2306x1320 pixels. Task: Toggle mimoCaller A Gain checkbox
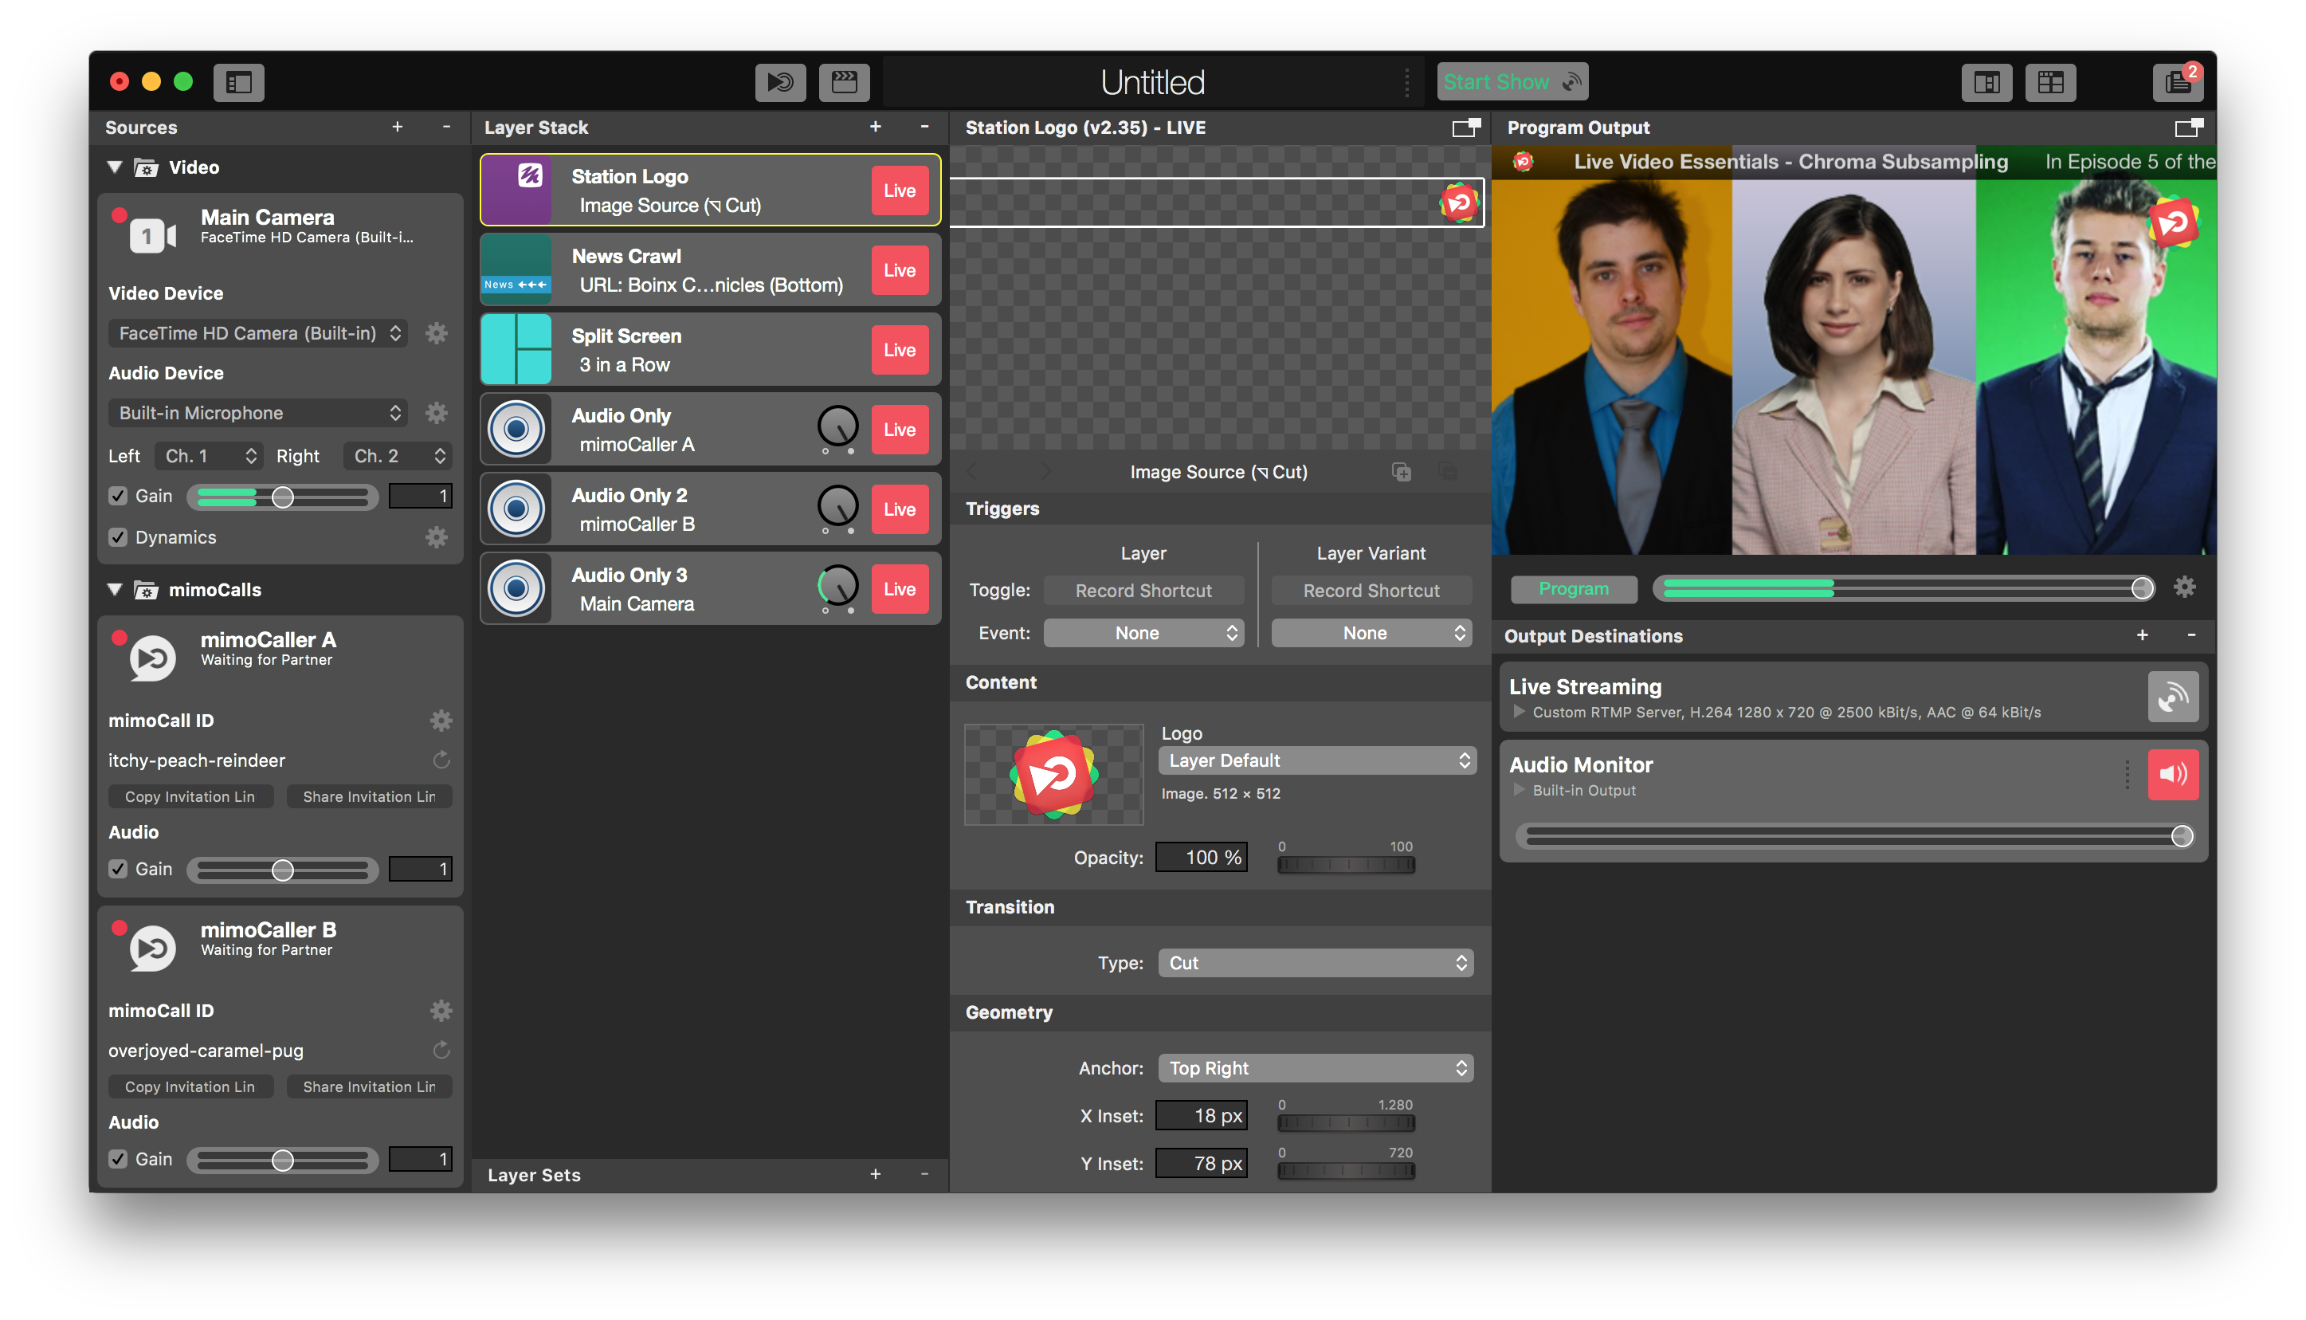pos(118,869)
